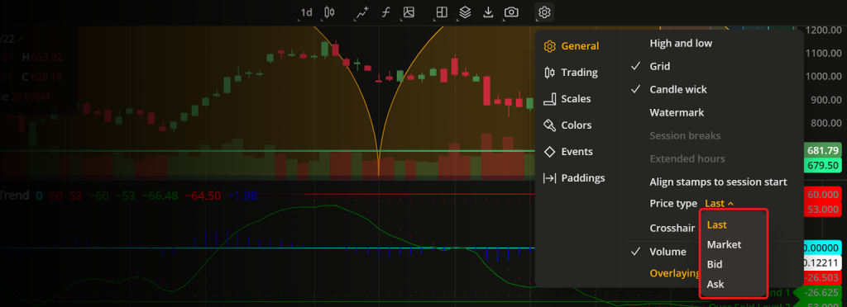Open the chart type candlestick icon
The height and width of the screenshot is (307, 847).
329,12
